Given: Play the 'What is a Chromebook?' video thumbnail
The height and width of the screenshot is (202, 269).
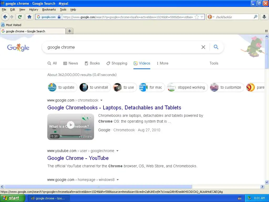Looking at the screenshot, I should pyautogui.click(x=71, y=127).
